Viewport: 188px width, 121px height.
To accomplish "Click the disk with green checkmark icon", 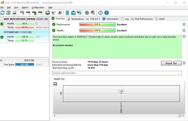I will click(x=34, y=13).
